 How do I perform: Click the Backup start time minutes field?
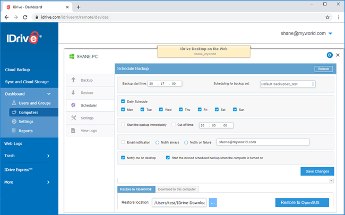point(163,84)
